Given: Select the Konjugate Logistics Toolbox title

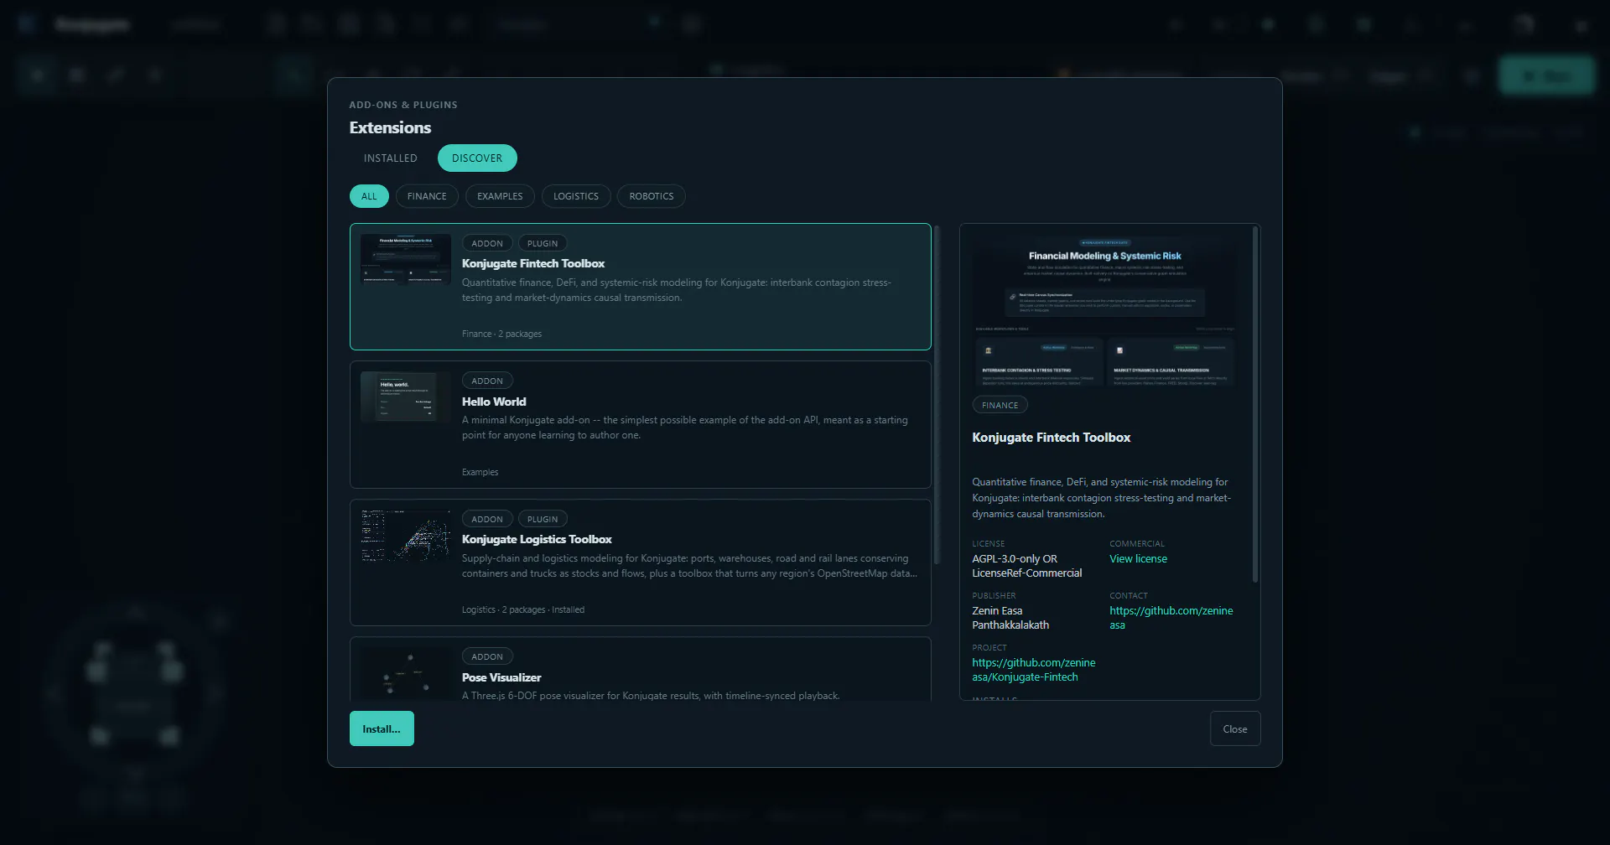Looking at the screenshot, I should point(537,539).
